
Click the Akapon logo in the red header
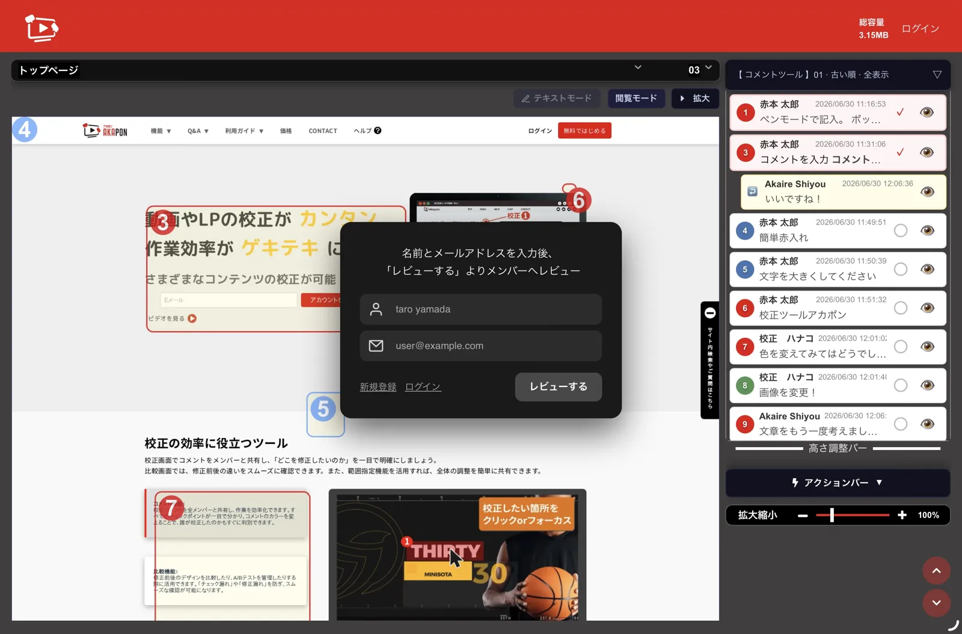[x=41, y=28]
